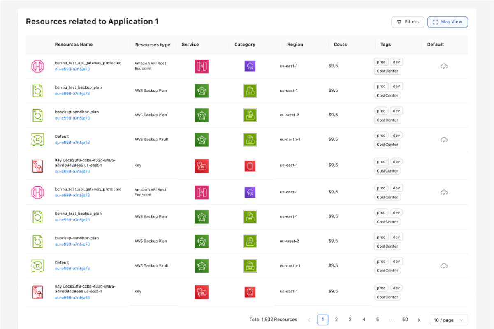
Task: Click the green category icon in the first baackup-sandbox-plan row
Action: click(x=250, y=115)
